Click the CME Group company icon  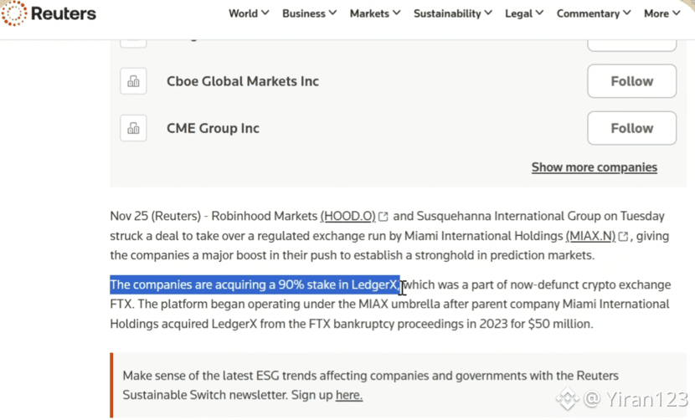click(x=133, y=128)
